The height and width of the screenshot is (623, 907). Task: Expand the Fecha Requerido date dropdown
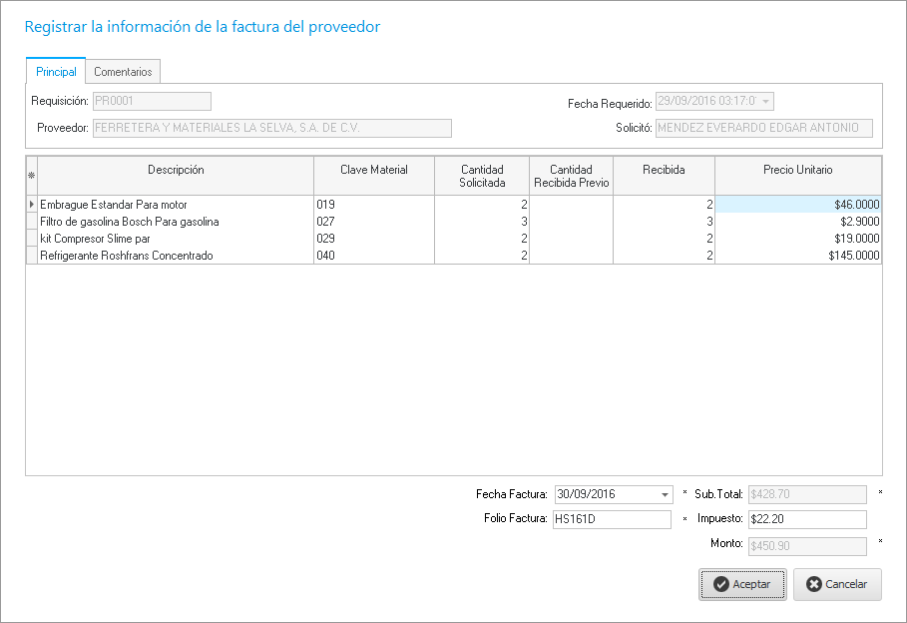point(765,102)
